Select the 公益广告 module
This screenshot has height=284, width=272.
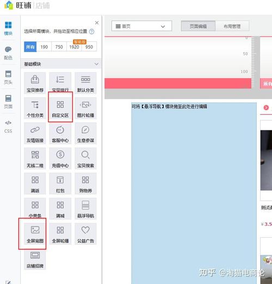(85, 234)
